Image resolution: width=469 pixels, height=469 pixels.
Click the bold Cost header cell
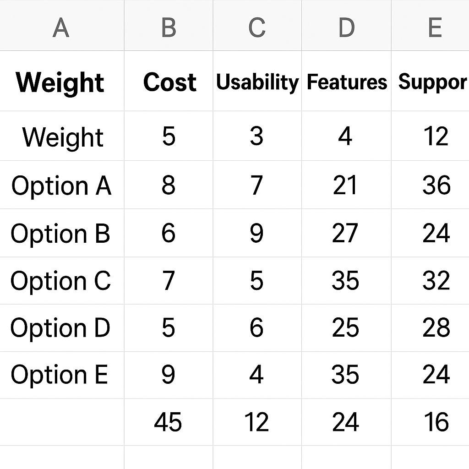tap(169, 81)
